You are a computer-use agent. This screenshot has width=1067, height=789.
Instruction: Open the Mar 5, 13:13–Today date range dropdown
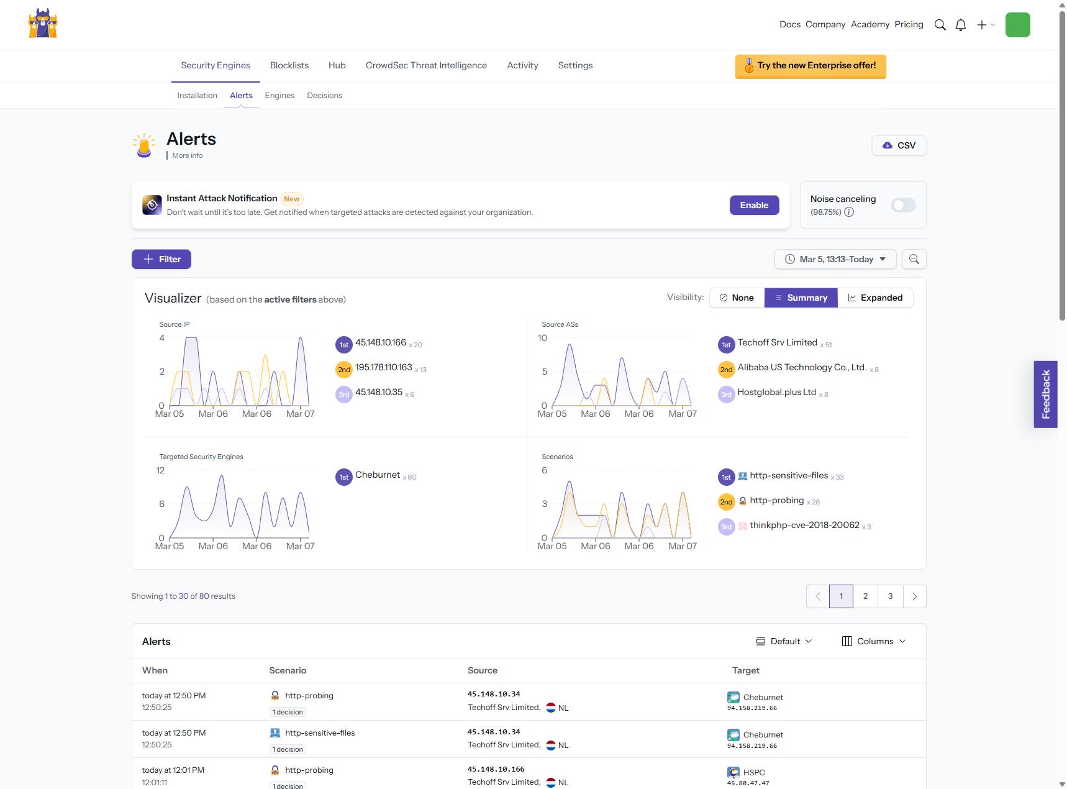(835, 259)
